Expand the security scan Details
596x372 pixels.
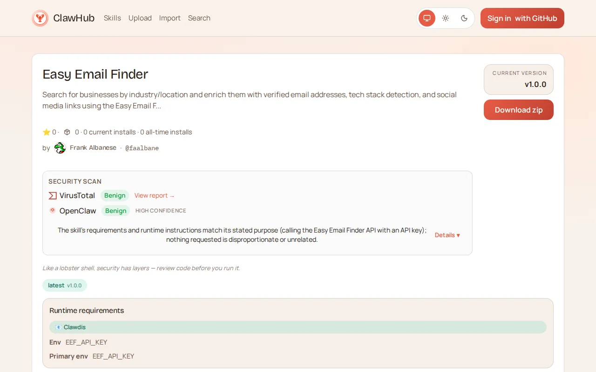coord(447,235)
